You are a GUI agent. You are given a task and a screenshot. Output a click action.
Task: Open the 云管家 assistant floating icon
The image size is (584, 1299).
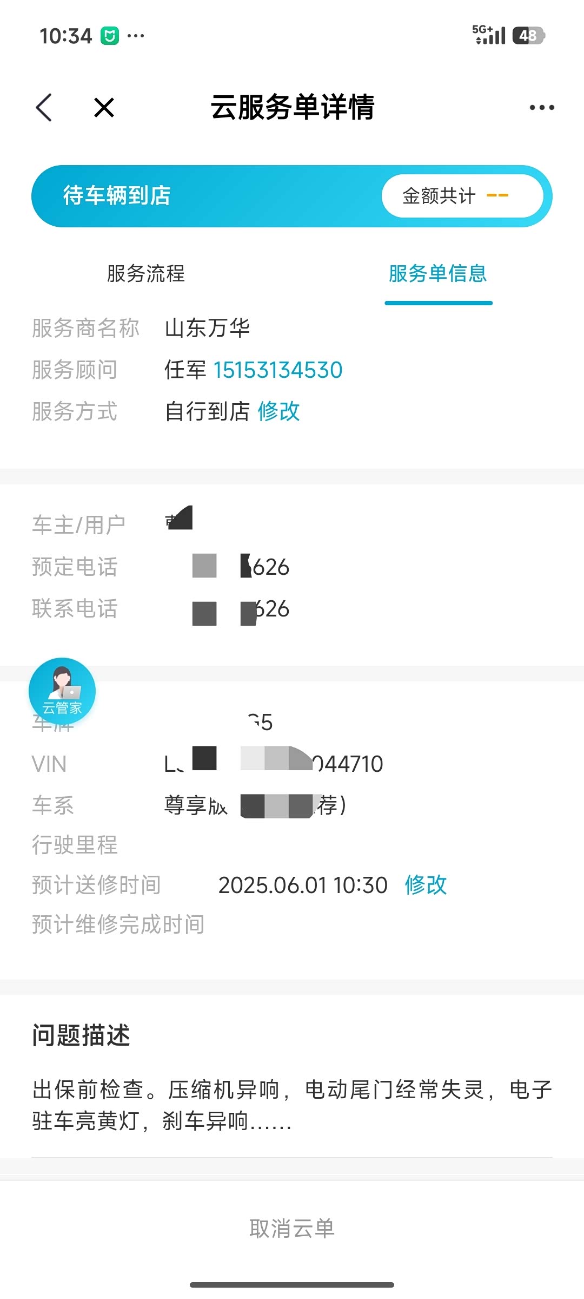coord(62,692)
